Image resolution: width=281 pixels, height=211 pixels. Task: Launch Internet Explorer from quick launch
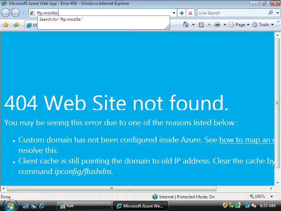42,206
